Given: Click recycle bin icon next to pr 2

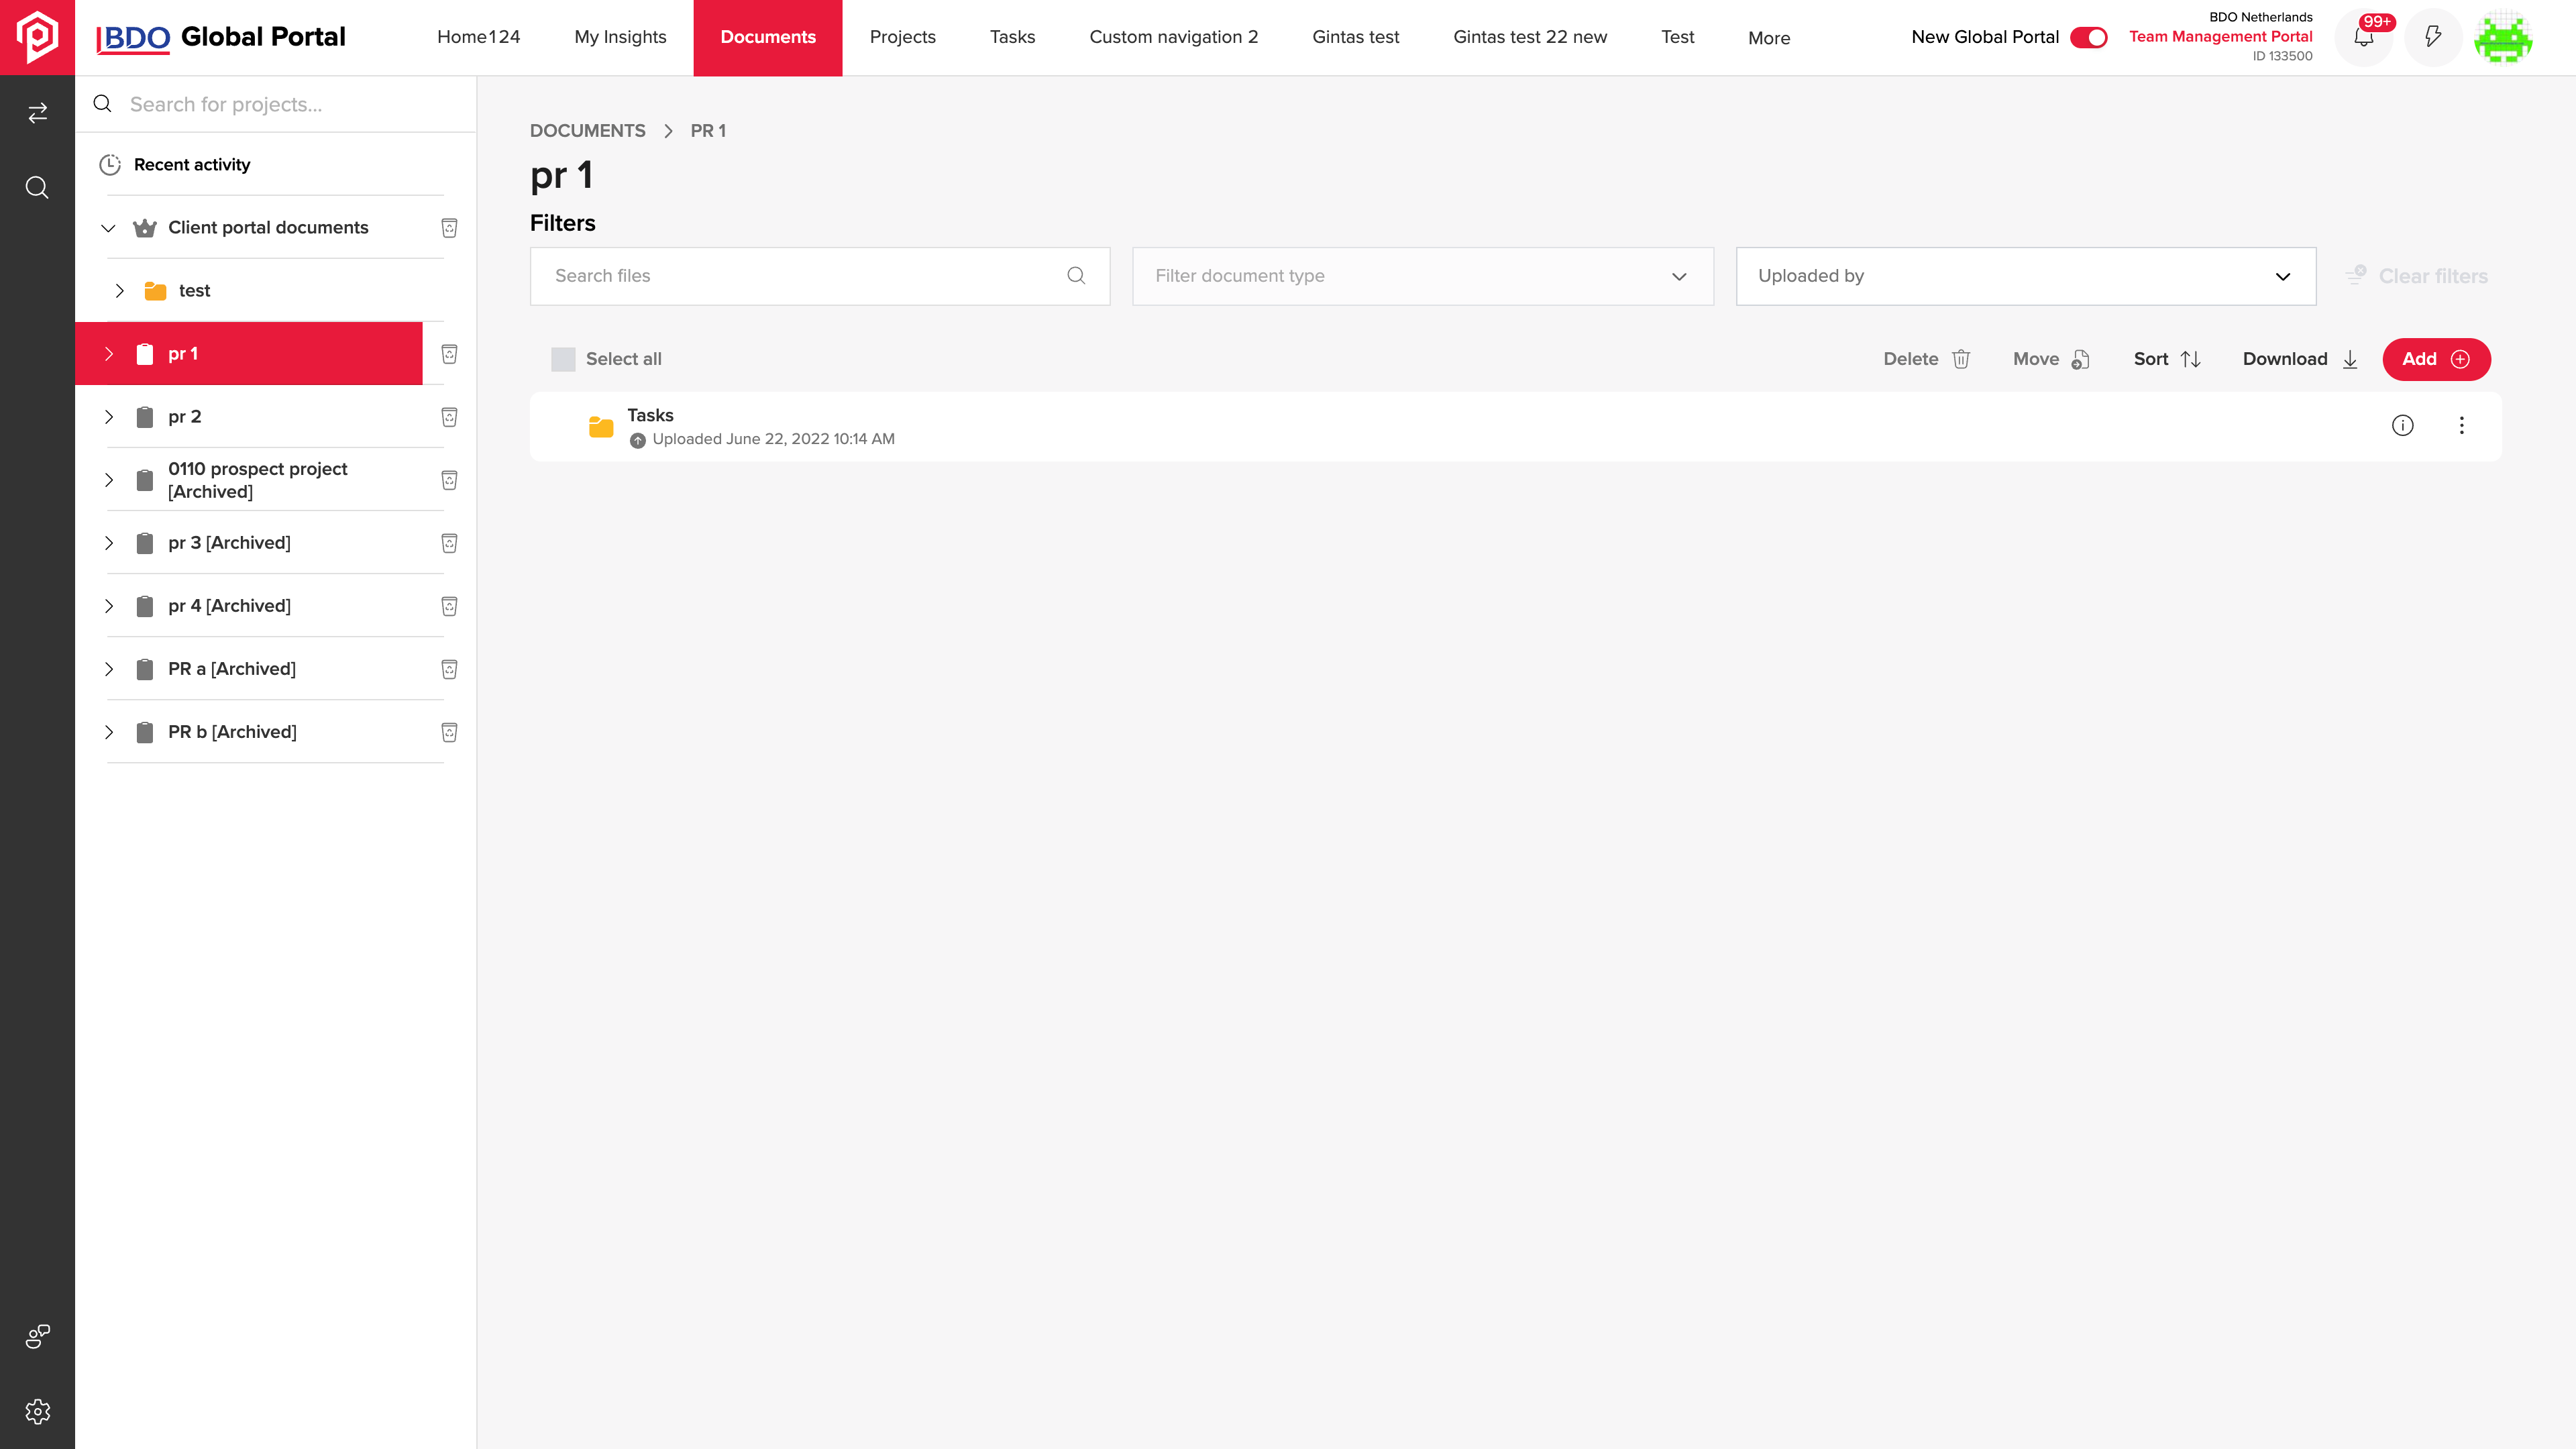Looking at the screenshot, I should point(449,417).
